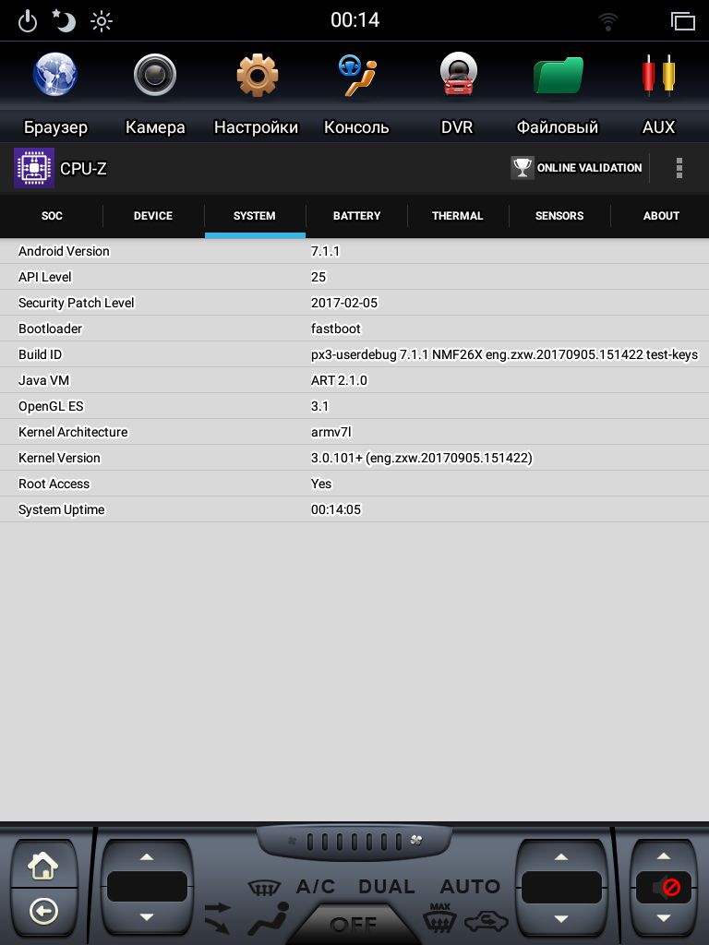The width and height of the screenshot is (709, 945).
Task: Open Файловый green folder icon
Action: [x=559, y=75]
